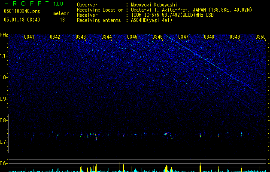Click the 0.9 kHz axis label
Image resolution: width=270 pixels, height=172 pixels.
(3, 99)
